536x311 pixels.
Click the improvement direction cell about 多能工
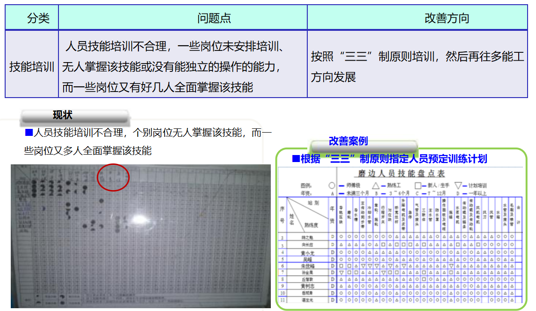coord(417,67)
